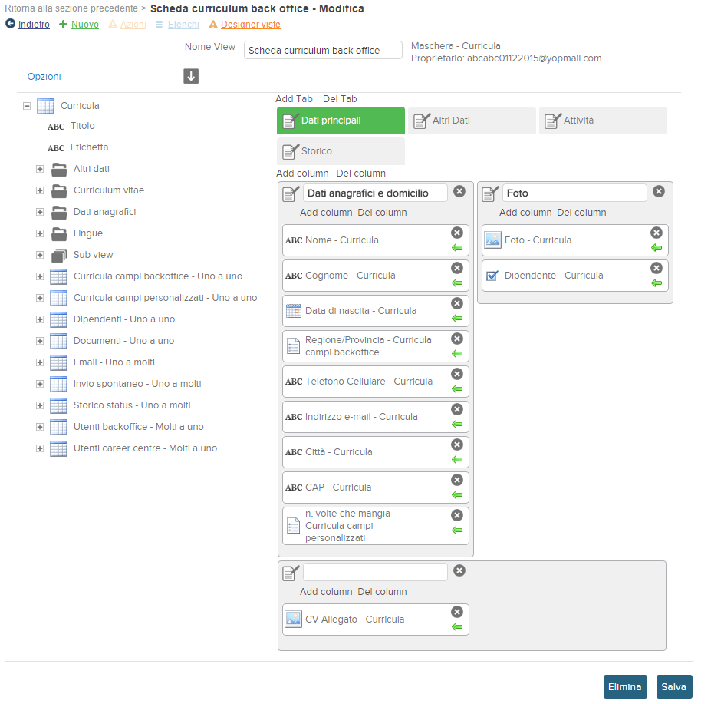
Task: Click green arrow on Foto - Curricula
Action: pyautogui.click(x=656, y=248)
